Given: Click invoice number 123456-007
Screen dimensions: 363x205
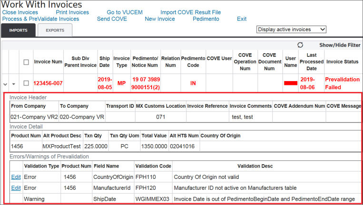Looking at the screenshot, I should [x=48, y=83].
